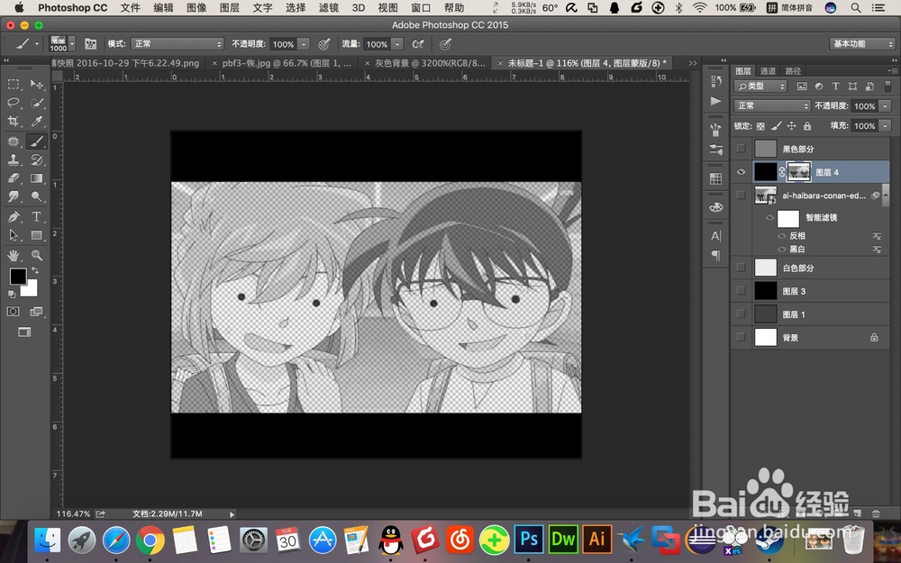This screenshot has width=901, height=563.
Task: Open layer 不透明度 dropdown arrow
Action: coord(885,105)
